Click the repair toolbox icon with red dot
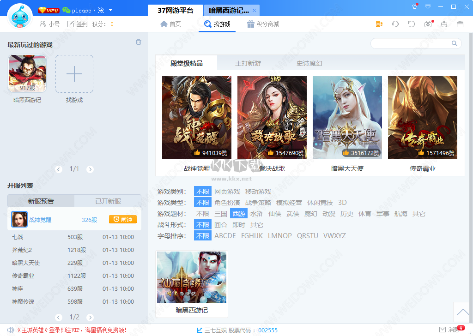Screen dimensions: 473x336 click(427, 24)
